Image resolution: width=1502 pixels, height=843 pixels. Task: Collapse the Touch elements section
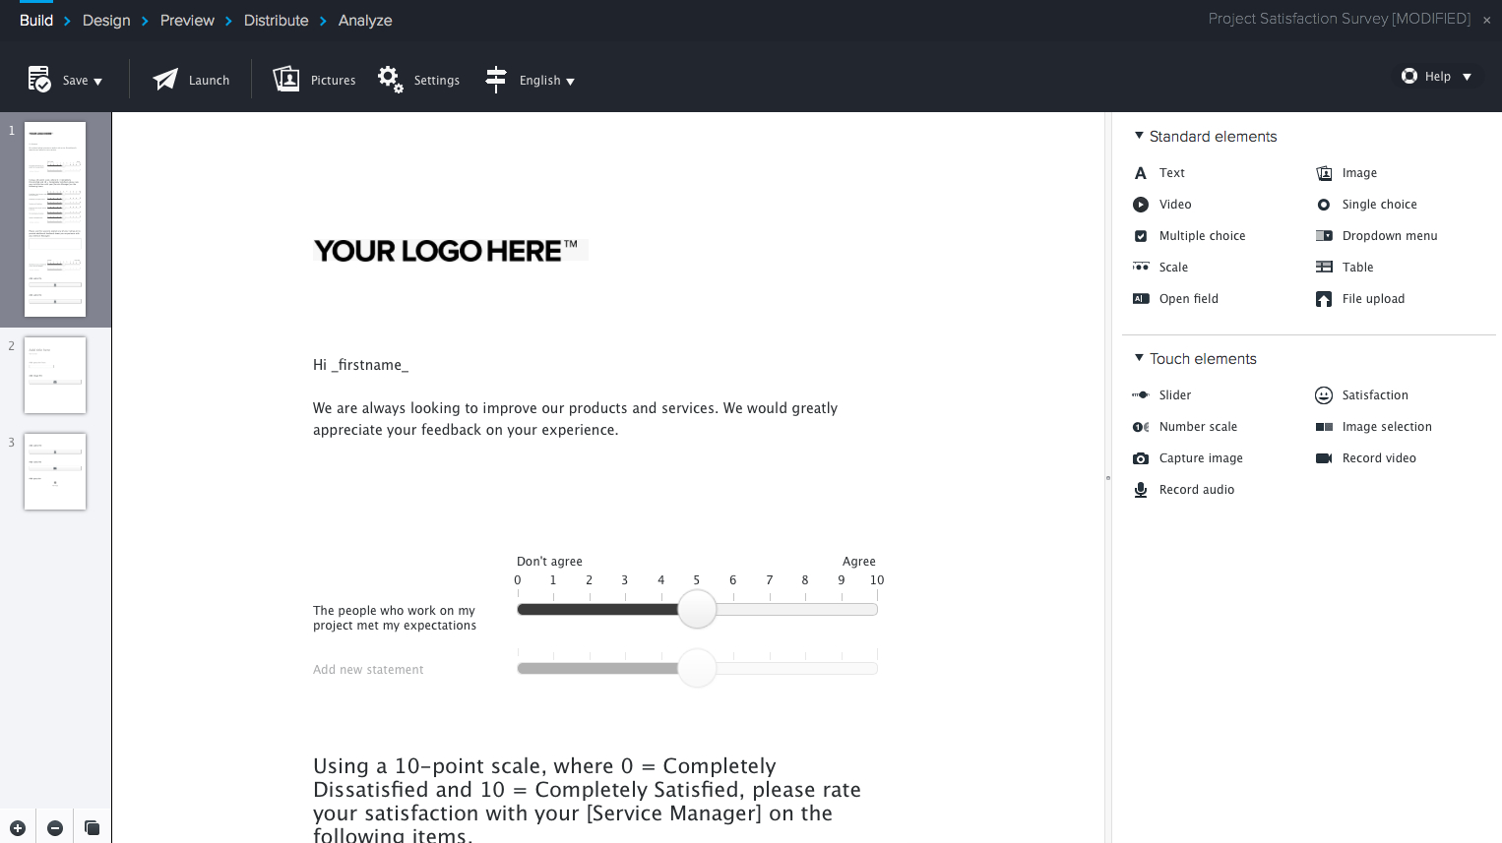1139,358
